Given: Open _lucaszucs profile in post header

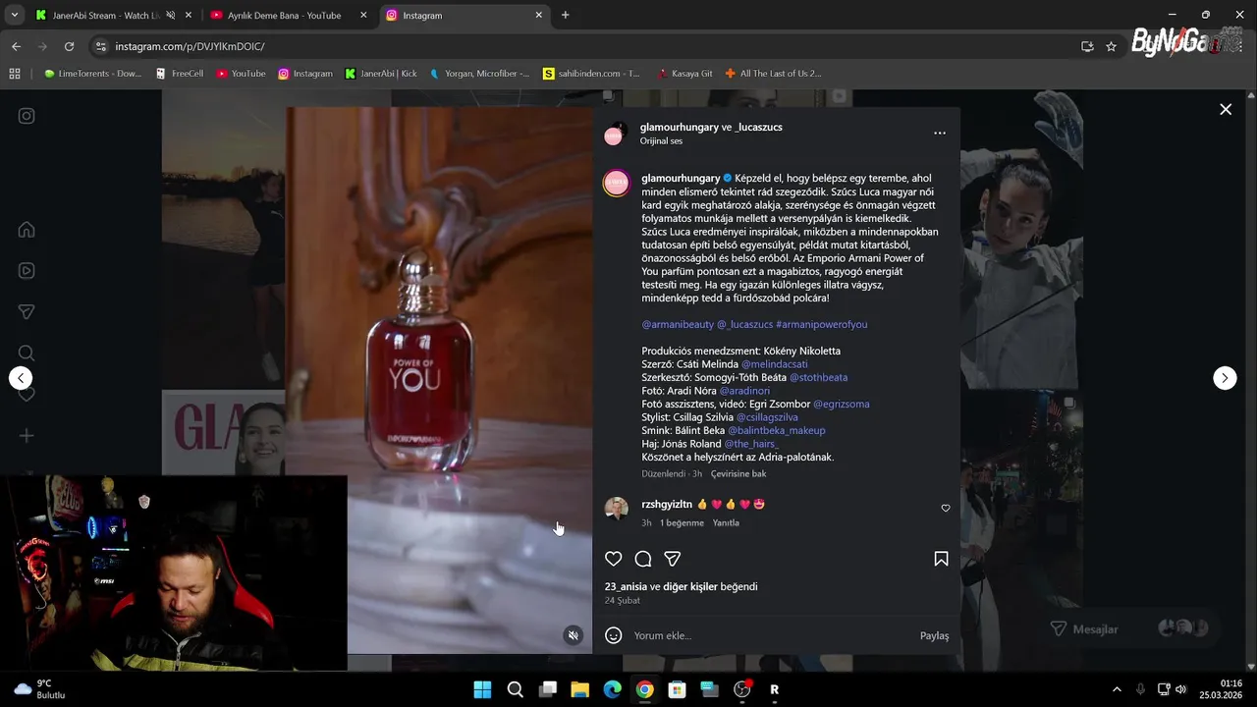Looking at the screenshot, I should [x=759, y=127].
